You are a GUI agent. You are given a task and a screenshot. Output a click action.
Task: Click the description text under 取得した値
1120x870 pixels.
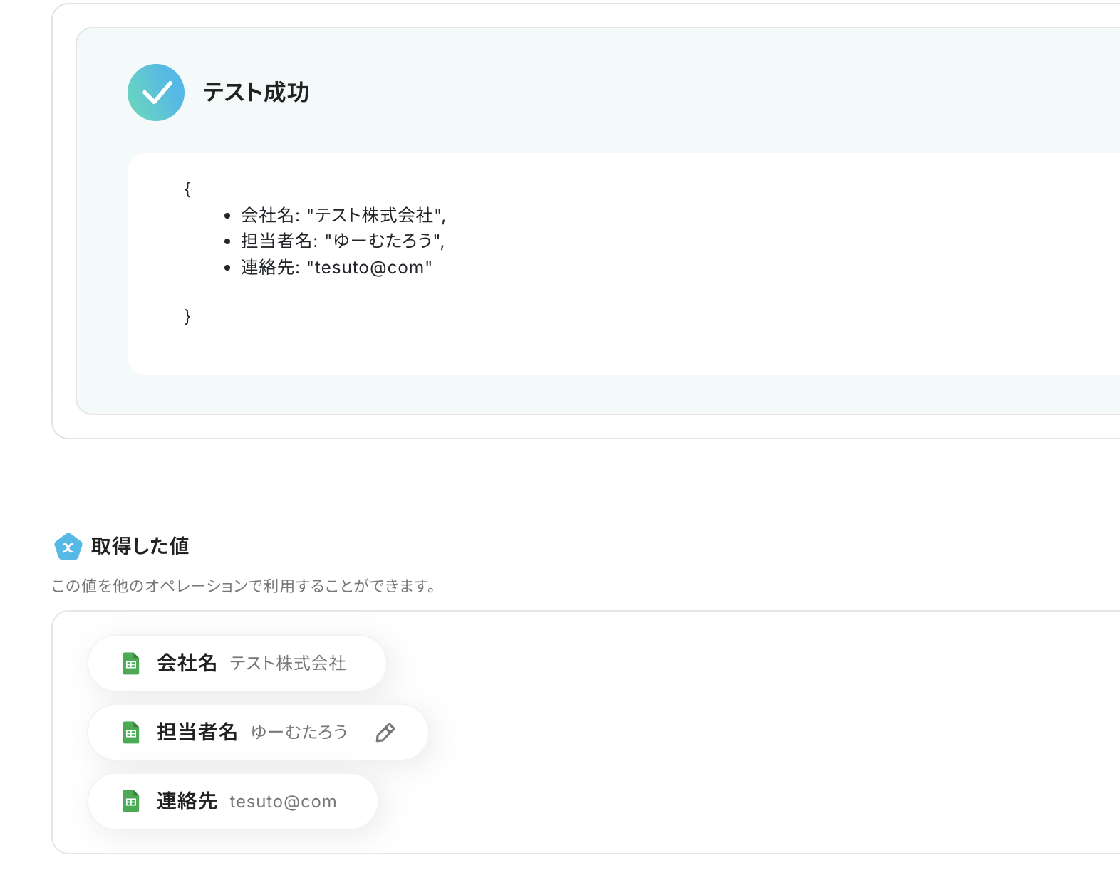point(244,586)
